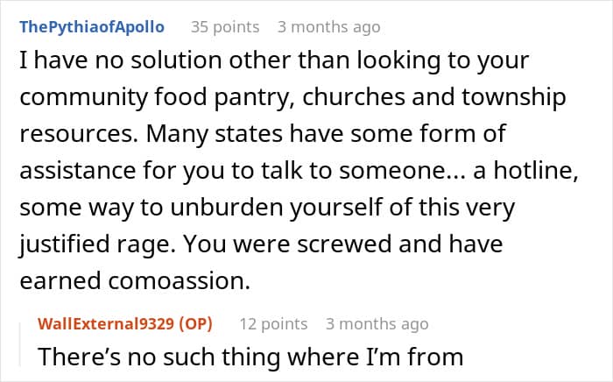
Task: Click the (OP) label beside WallExternal9329
Action: (x=194, y=323)
